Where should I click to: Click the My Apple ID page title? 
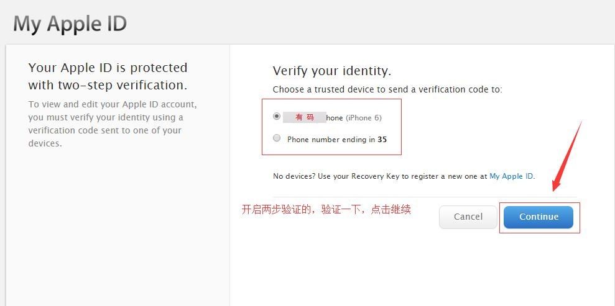(x=70, y=24)
